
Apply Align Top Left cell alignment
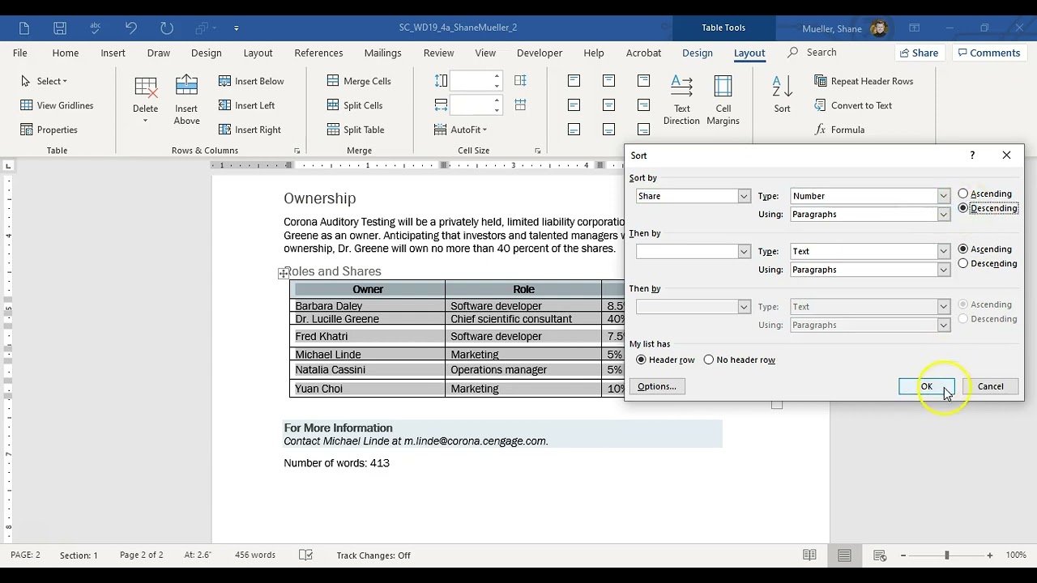[574, 81]
